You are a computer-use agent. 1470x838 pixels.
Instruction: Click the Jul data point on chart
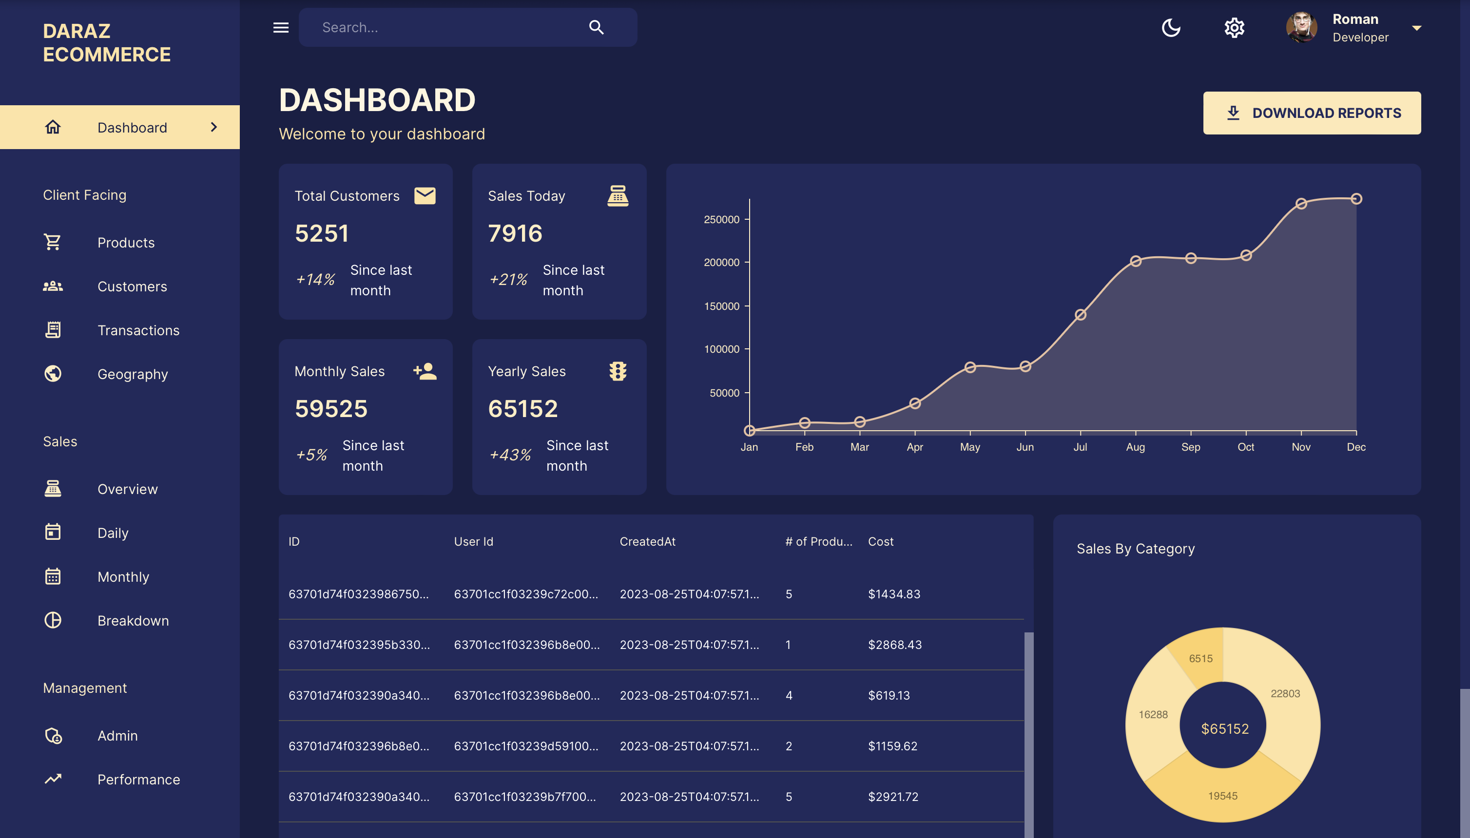pyautogui.click(x=1080, y=315)
